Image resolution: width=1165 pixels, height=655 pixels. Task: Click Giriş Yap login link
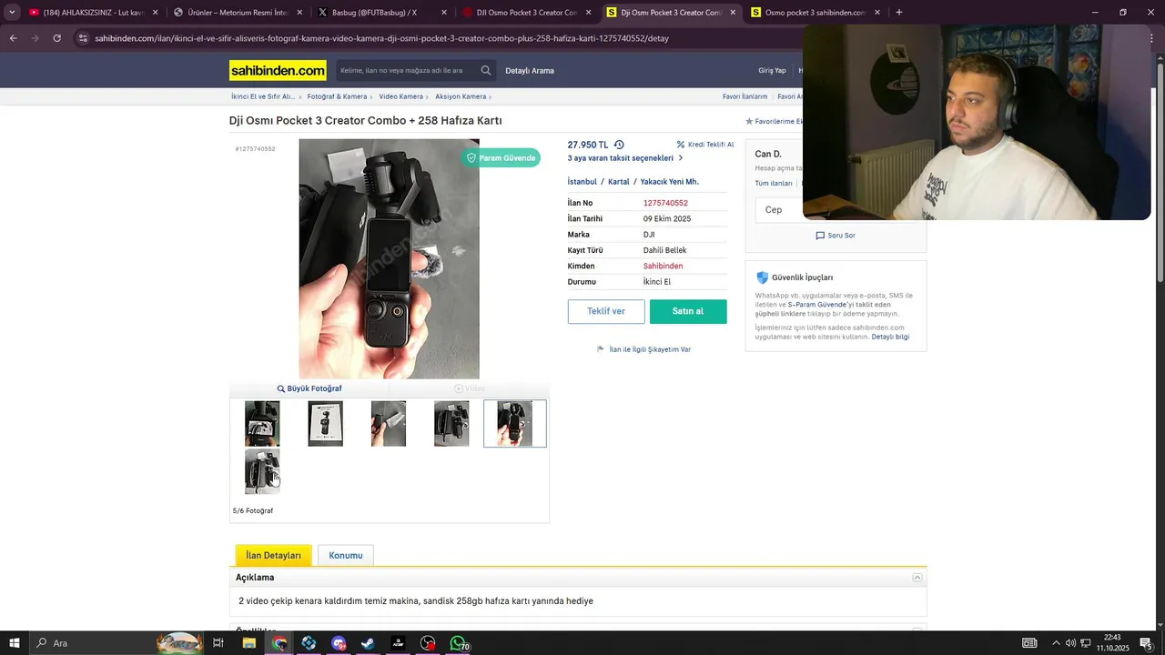pyautogui.click(x=772, y=70)
